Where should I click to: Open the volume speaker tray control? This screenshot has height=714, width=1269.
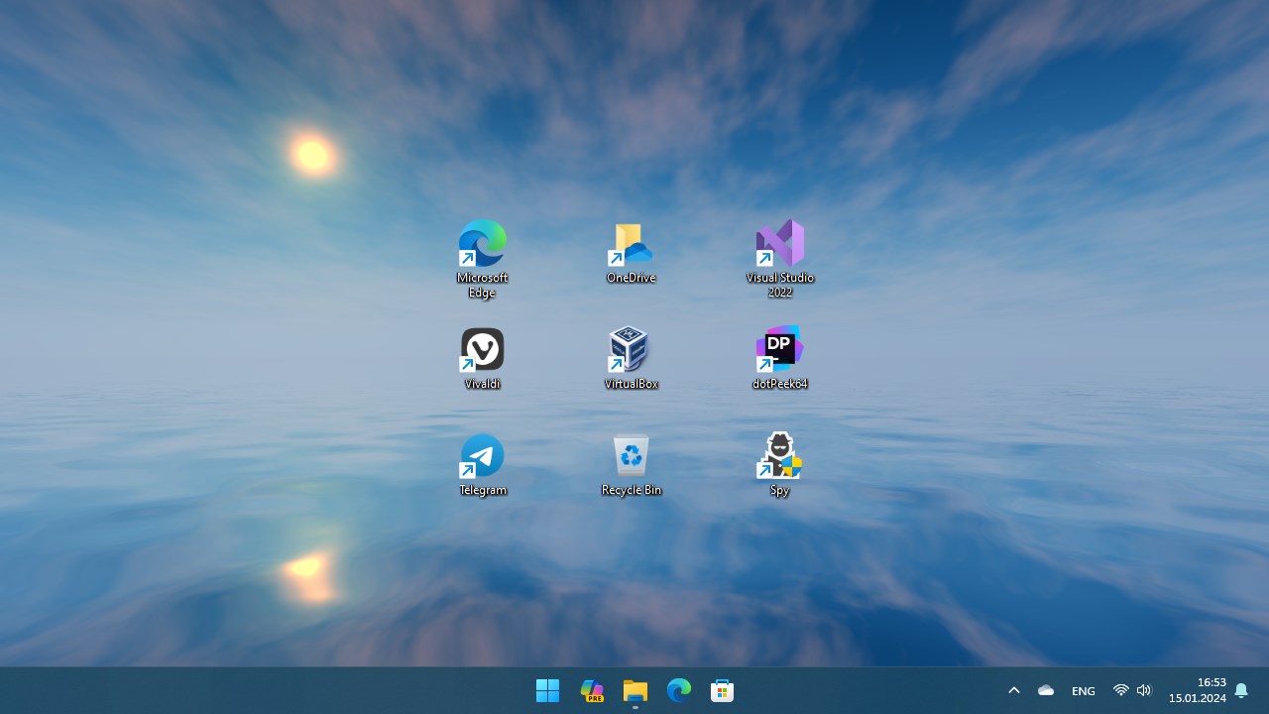tap(1144, 690)
